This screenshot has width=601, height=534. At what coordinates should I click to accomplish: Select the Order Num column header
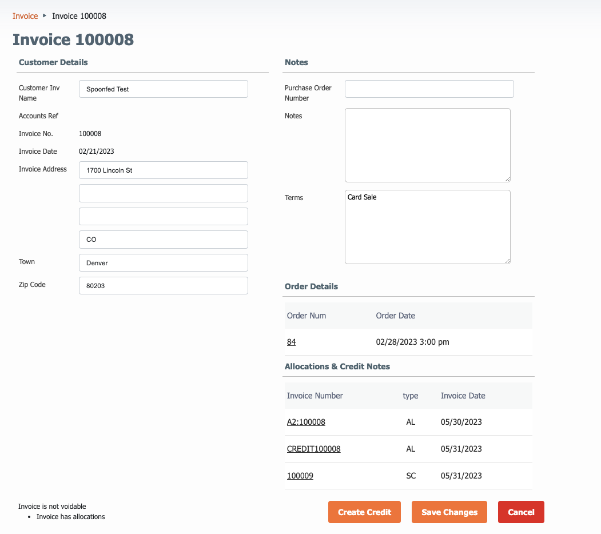pos(307,316)
